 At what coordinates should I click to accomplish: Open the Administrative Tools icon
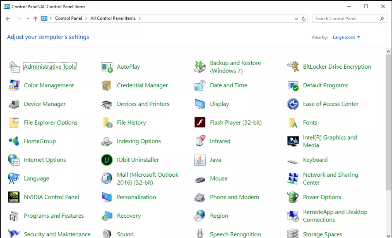(14, 67)
